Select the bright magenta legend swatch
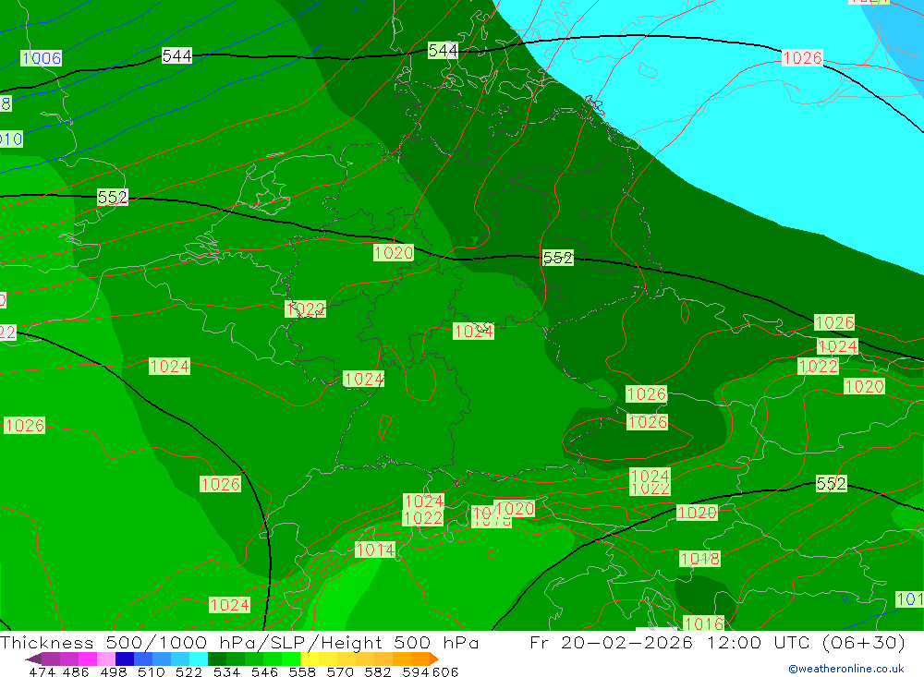924x677 pixels. [x=87, y=659]
